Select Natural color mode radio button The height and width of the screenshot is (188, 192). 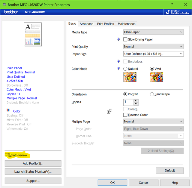coord(125,69)
